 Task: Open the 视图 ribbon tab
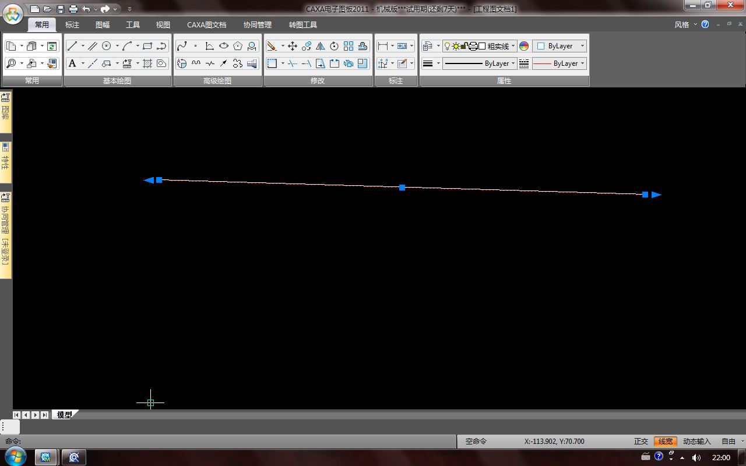click(163, 25)
